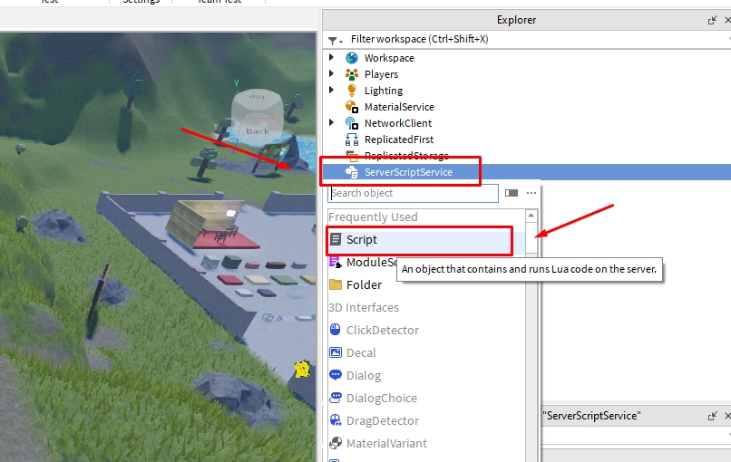Click the Top face of view cube
The width and height of the screenshot is (731, 462).
pyautogui.click(x=257, y=97)
